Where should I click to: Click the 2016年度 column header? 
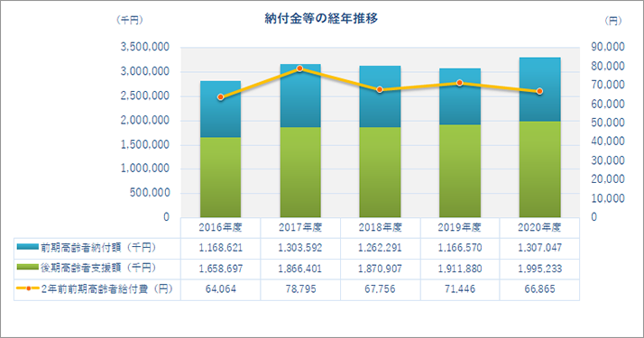pyautogui.click(x=221, y=228)
